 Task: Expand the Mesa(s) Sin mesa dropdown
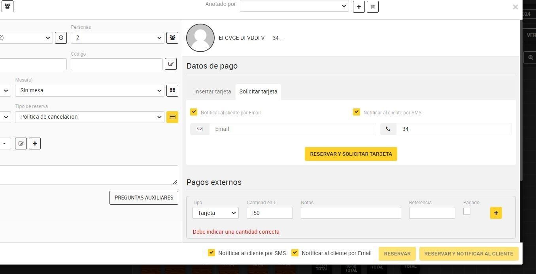tap(90, 91)
